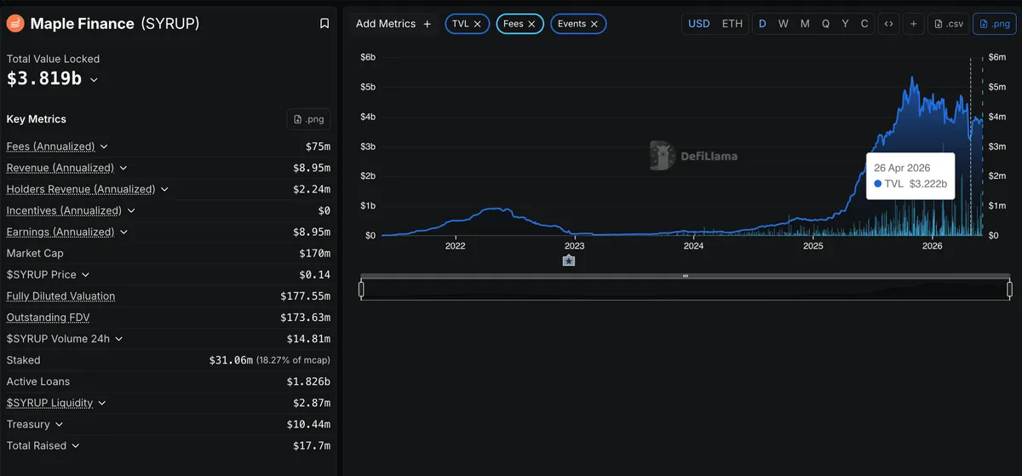Click Outstanding FDV label
This screenshot has height=476, width=1022.
point(48,318)
